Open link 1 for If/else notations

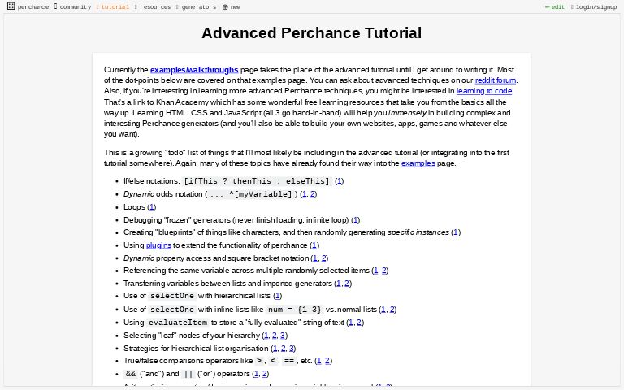(339, 181)
